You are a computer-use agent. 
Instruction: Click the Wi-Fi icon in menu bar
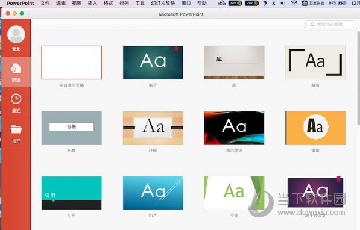[294, 3]
